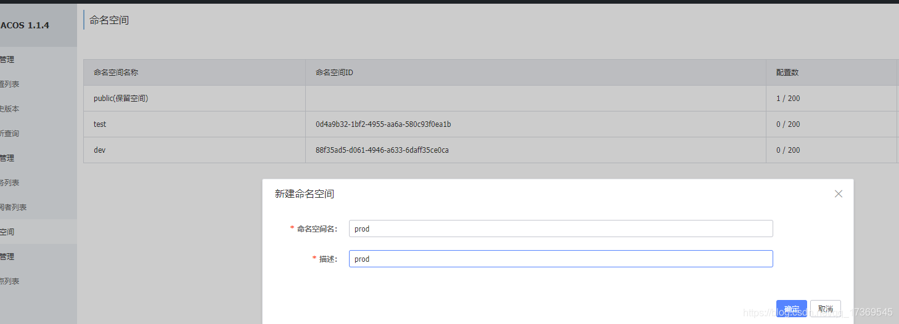The width and height of the screenshot is (899, 324).
Task: Click the NACOS 1.1.4 sidebar title
Action: click(25, 26)
